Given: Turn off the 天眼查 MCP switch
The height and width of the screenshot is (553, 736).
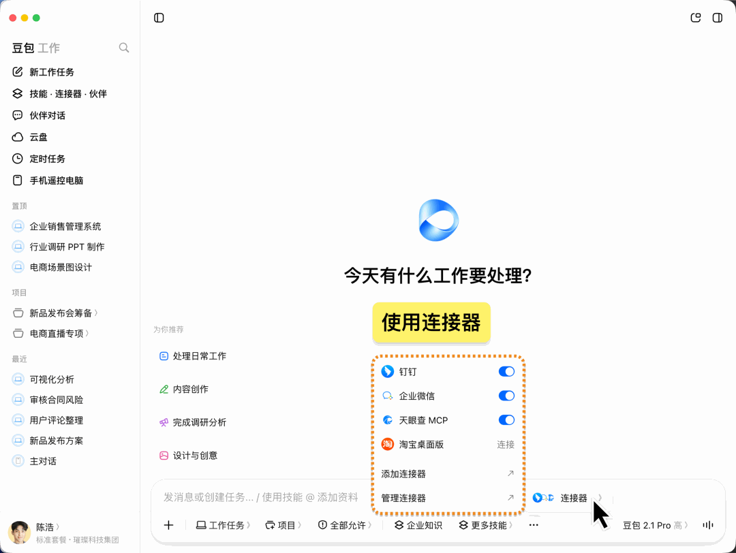Looking at the screenshot, I should [x=506, y=420].
